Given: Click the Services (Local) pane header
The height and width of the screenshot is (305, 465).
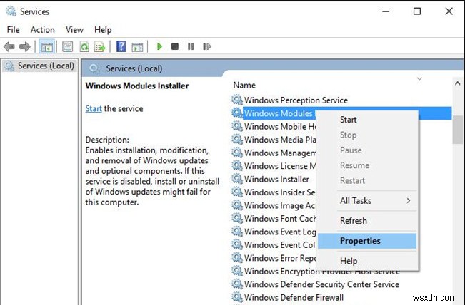Looking at the screenshot, I should tap(134, 68).
